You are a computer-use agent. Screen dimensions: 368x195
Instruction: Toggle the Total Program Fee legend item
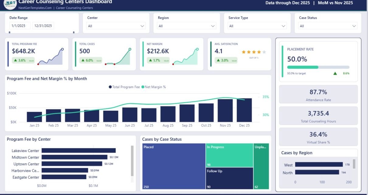[124, 87]
